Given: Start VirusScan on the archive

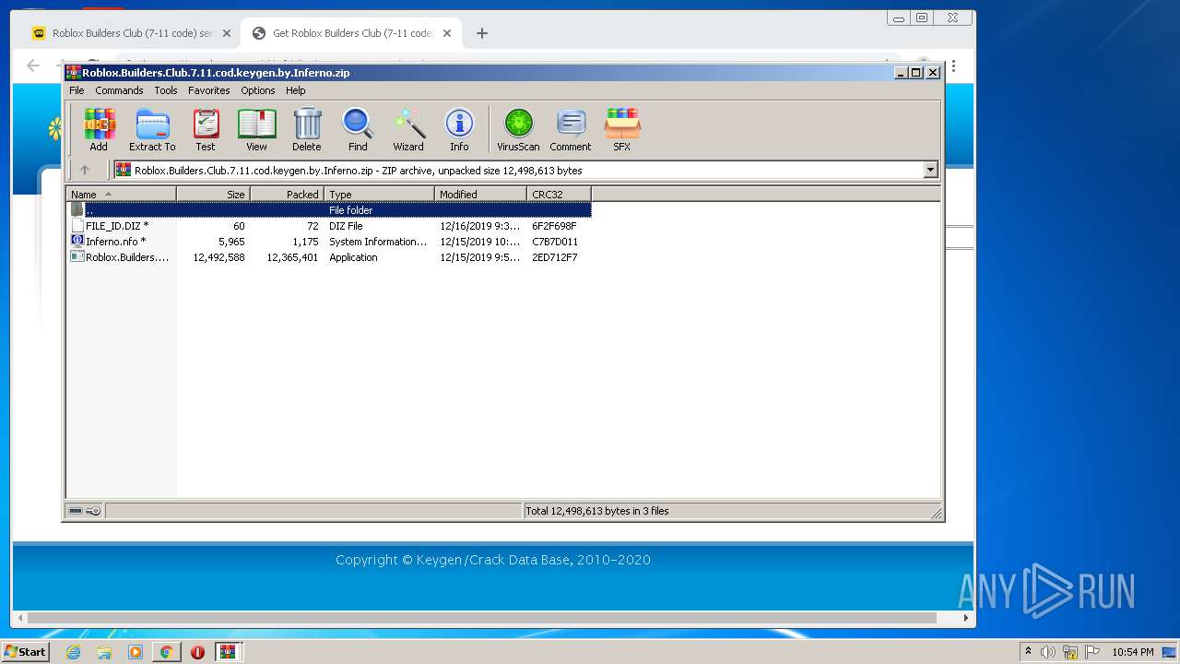Looking at the screenshot, I should (518, 129).
